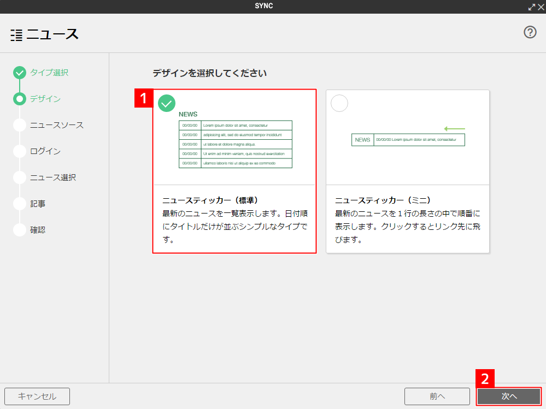Click the ニュースティッカー（ミニ）title text

coord(383,200)
